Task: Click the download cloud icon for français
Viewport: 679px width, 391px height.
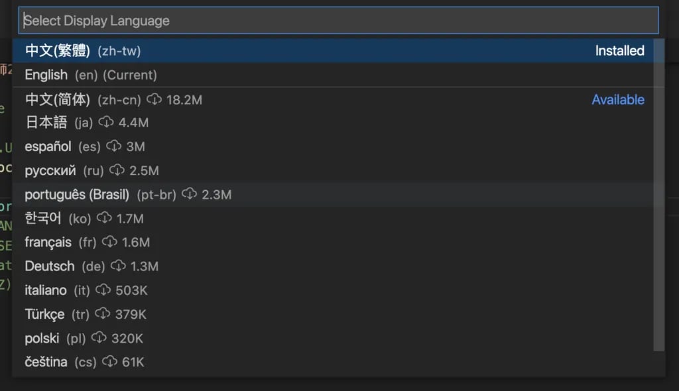Action: (x=109, y=242)
